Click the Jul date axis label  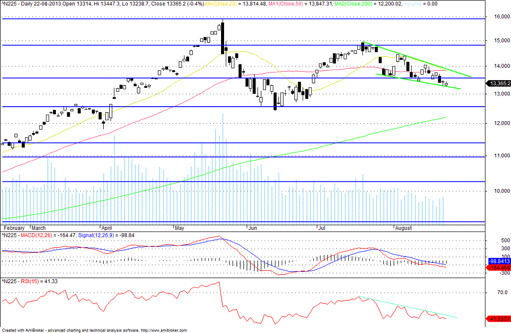pyautogui.click(x=322, y=228)
